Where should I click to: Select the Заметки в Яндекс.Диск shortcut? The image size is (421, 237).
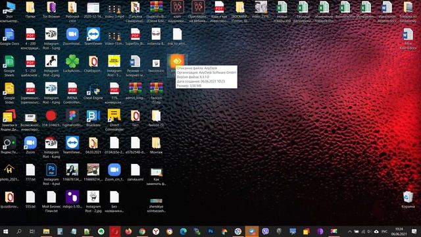(9, 116)
